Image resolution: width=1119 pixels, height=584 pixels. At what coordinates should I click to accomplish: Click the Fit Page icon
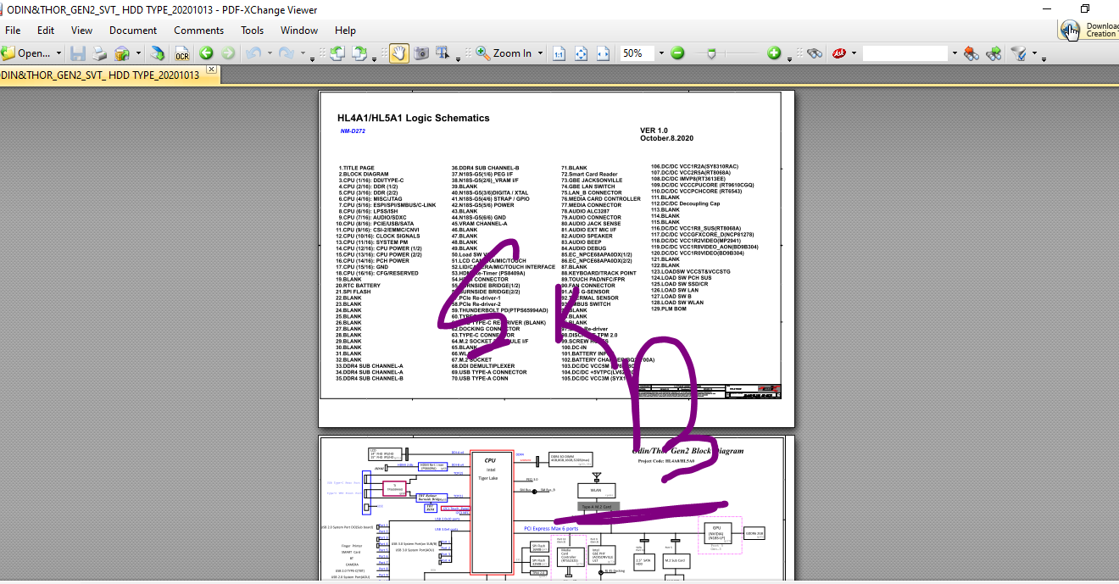[x=581, y=53]
